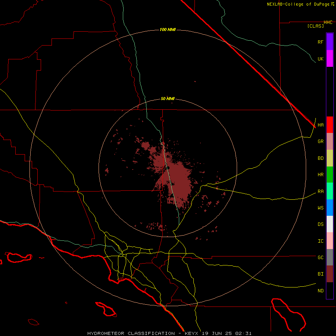Viewport: 336px width, 336px height.
Task: Click the [CLAS] units label
Action: [315, 26]
